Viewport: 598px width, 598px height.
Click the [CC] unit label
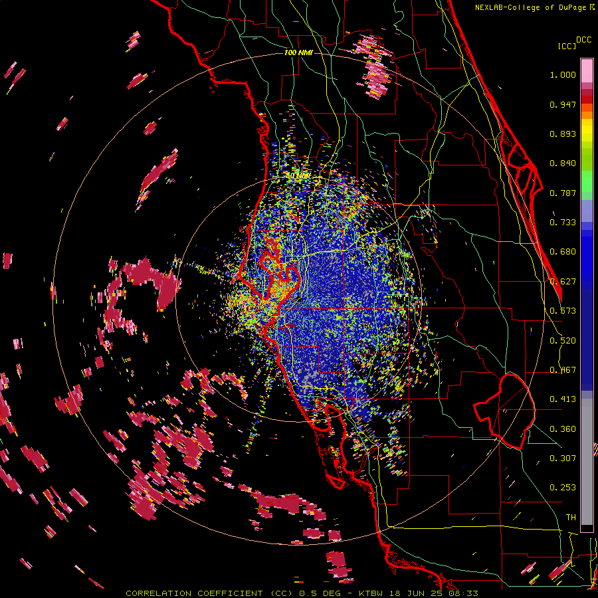point(567,46)
